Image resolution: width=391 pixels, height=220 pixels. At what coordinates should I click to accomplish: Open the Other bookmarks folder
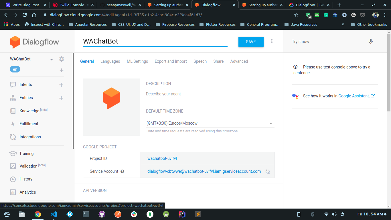pos(369,24)
